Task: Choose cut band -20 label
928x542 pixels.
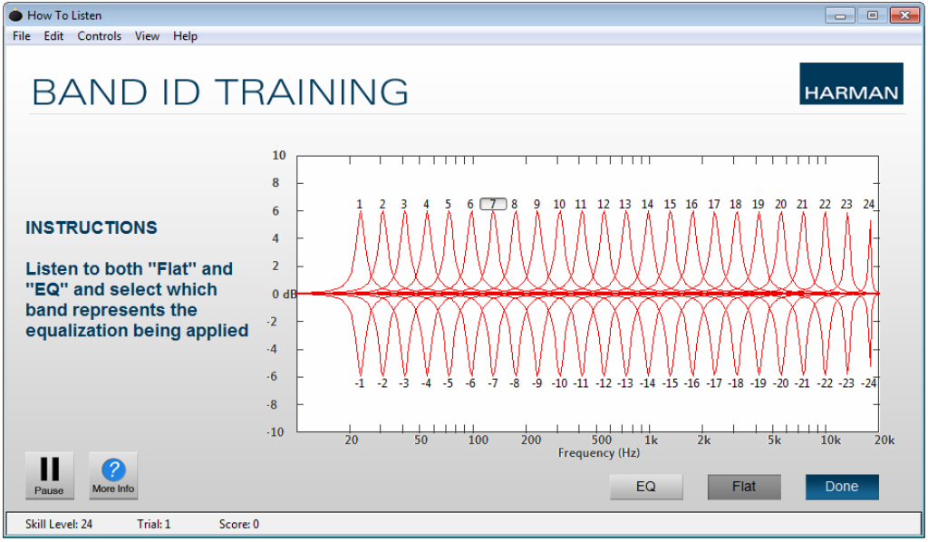Action: [780, 383]
